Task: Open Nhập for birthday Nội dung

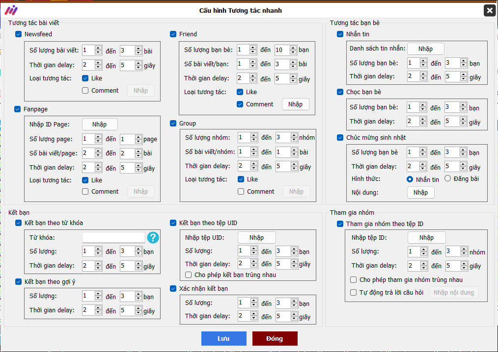Action: [420, 193]
